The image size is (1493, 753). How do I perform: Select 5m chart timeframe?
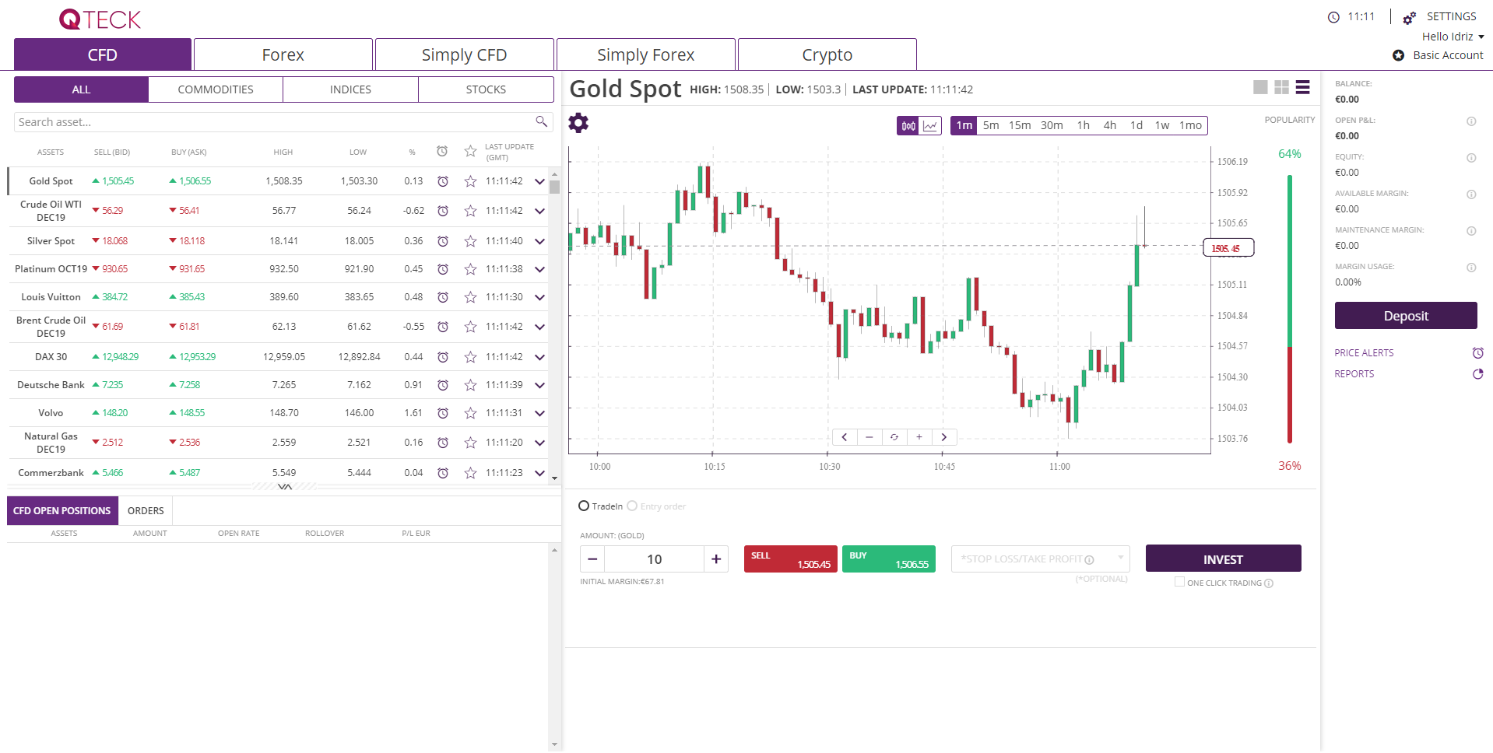pyautogui.click(x=991, y=125)
